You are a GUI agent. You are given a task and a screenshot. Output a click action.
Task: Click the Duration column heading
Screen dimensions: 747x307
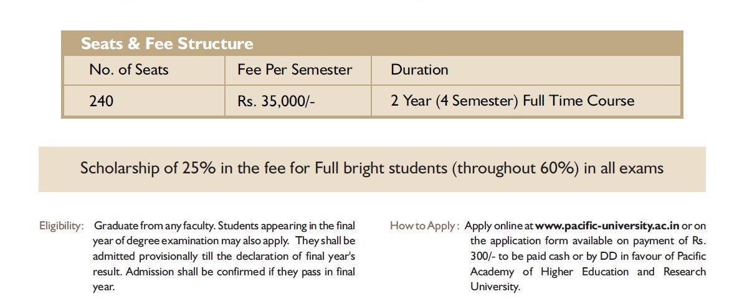click(x=419, y=70)
